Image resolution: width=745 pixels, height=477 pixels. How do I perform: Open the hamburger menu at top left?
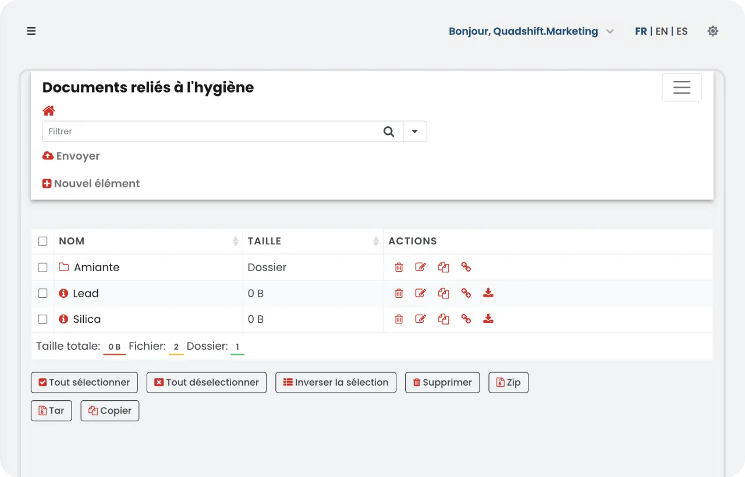click(31, 31)
